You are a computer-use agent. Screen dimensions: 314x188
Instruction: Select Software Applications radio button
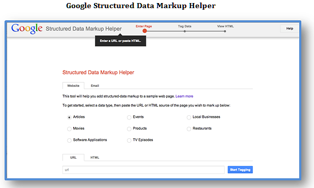coord(69,140)
